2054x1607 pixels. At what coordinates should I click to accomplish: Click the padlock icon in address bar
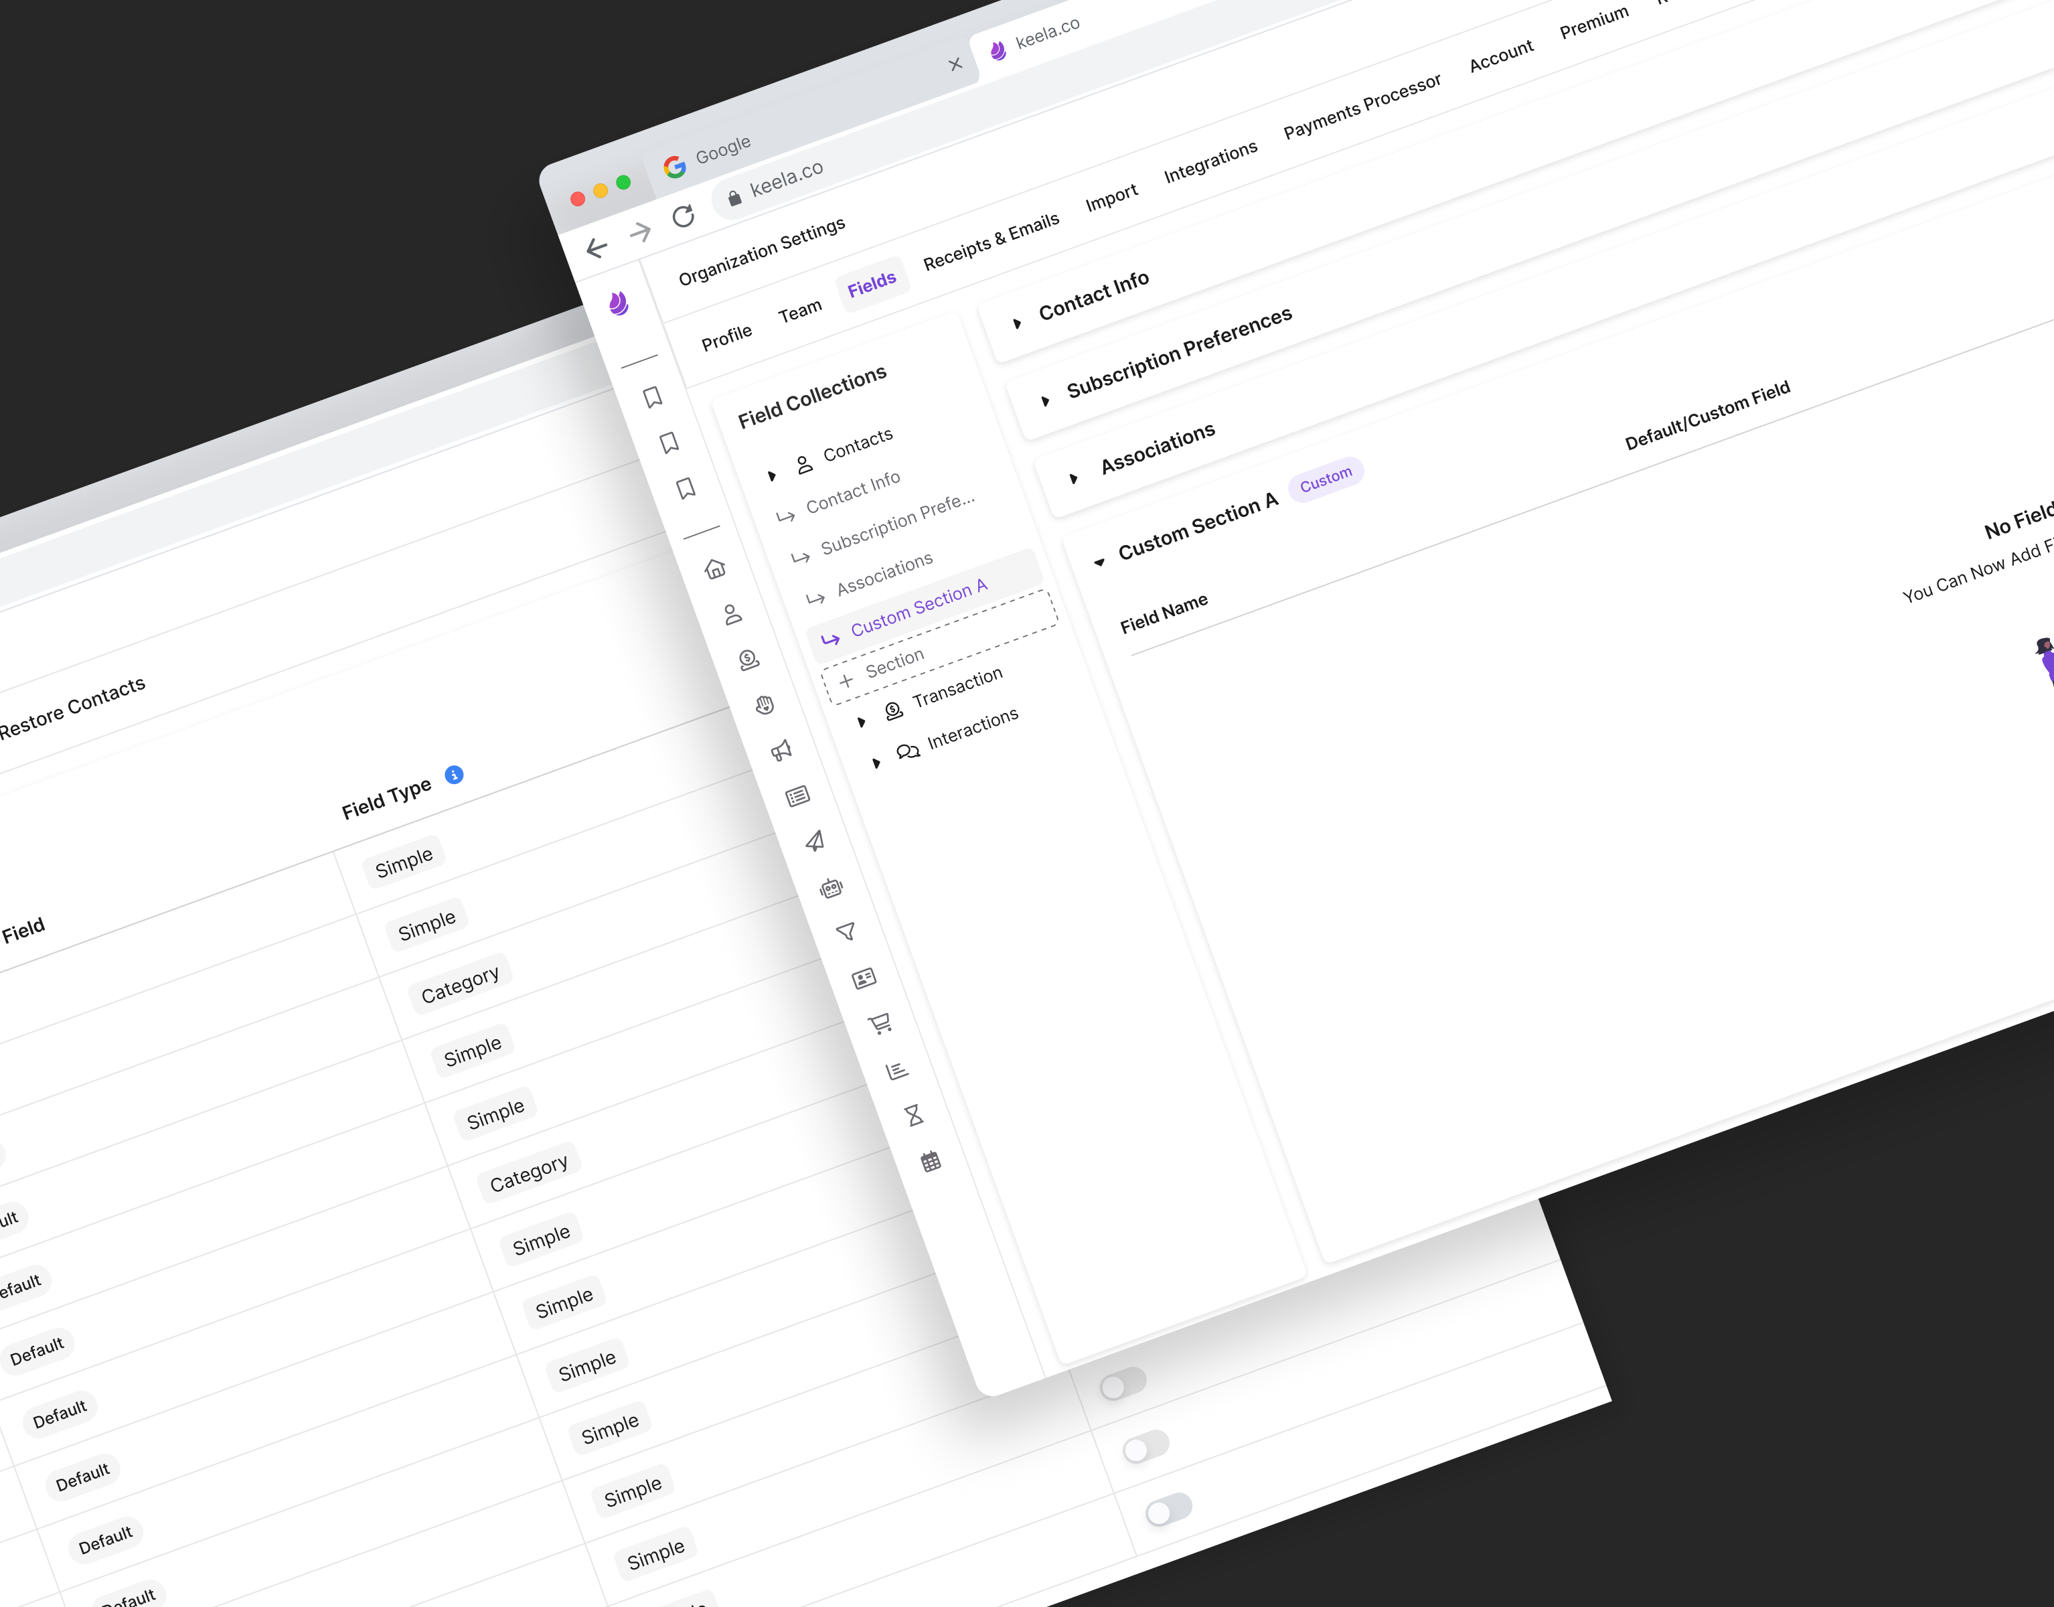tap(734, 198)
